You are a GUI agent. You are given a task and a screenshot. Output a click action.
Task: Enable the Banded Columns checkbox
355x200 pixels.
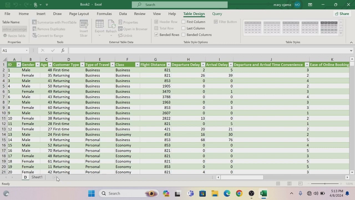[x=184, y=35]
